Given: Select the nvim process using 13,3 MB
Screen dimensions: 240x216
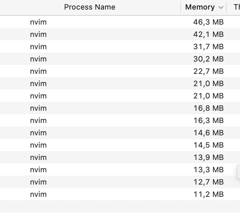Looking at the screenshot, I should [x=120, y=170].
